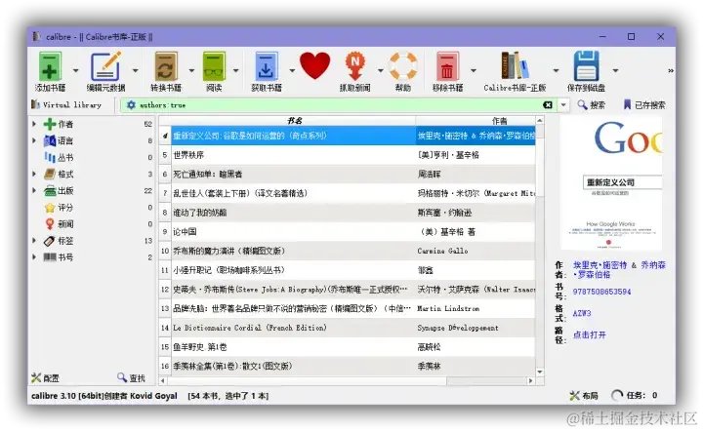The image size is (703, 432).
Task: Click the search gear icon before authors:true
Action: click(131, 104)
